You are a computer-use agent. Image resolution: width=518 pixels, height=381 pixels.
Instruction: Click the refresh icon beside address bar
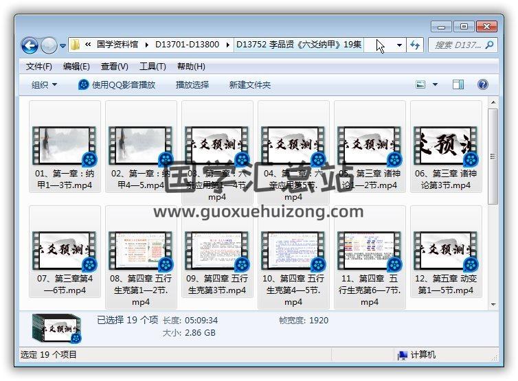pyautogui.click(x=414, y=45)
